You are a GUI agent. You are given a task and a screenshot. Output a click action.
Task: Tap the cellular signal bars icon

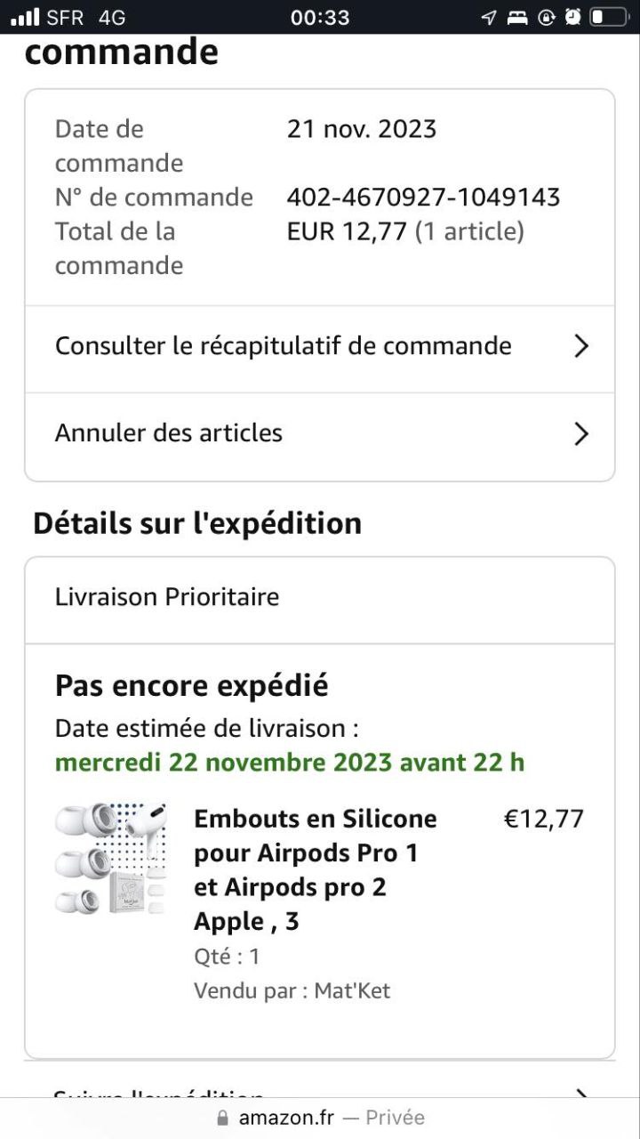pyautogui.click(x=25, y=17)
